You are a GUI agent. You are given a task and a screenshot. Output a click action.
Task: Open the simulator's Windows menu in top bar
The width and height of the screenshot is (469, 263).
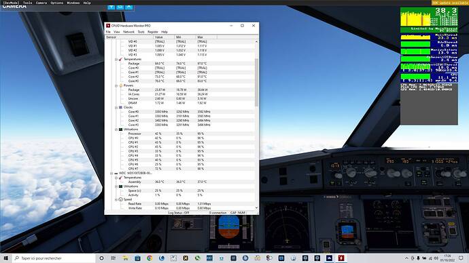coord(73,3)
